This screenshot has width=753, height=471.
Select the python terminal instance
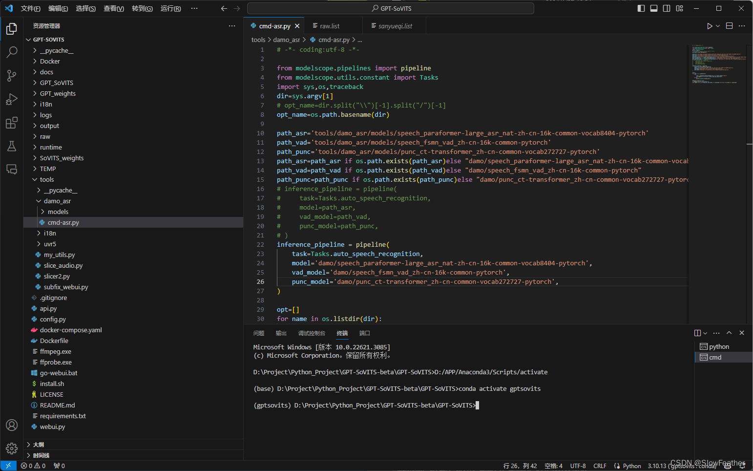click(723, 346)
